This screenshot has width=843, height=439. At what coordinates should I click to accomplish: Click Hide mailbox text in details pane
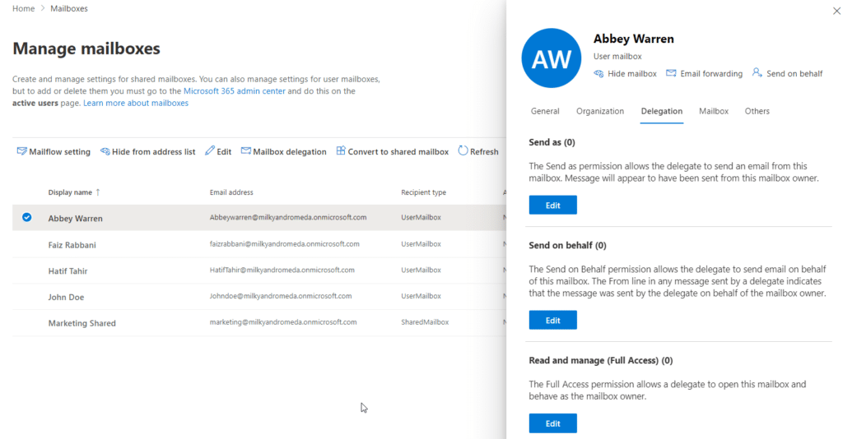point(631,73)
